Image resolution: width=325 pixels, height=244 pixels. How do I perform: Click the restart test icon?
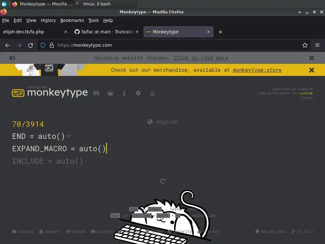(x=162, y=181)
